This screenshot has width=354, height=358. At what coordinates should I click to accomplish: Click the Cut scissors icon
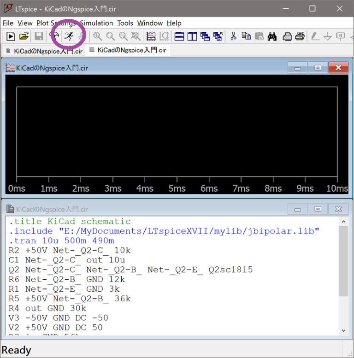(x=233, y=36)
